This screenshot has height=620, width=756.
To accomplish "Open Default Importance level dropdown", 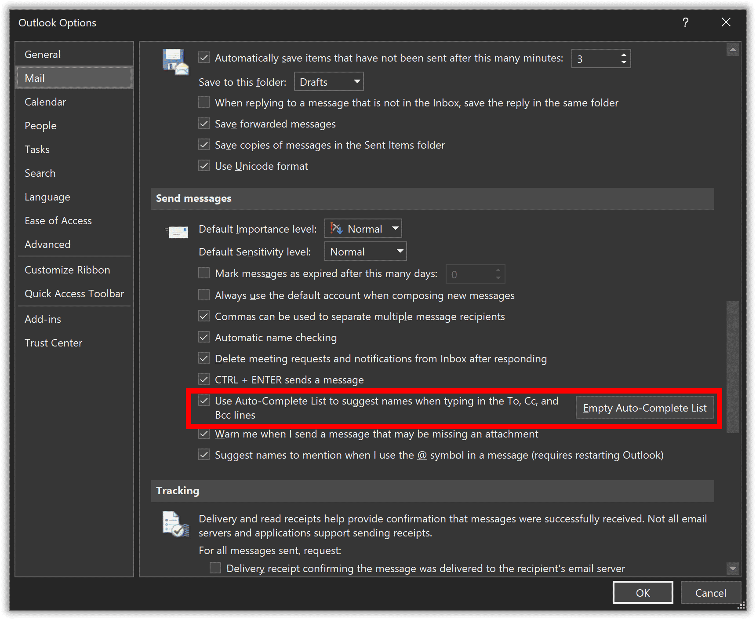I will pos(363,229).
